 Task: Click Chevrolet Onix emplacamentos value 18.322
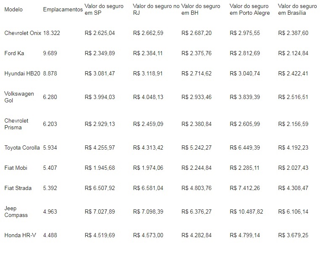click(x=51, y=33)
